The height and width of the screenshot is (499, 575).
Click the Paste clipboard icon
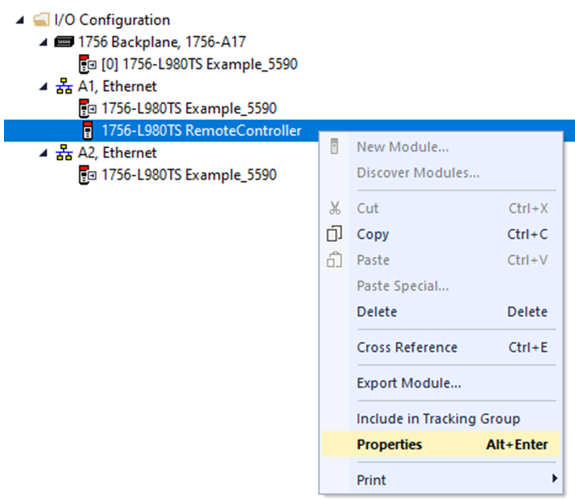(x=334, y=260)
